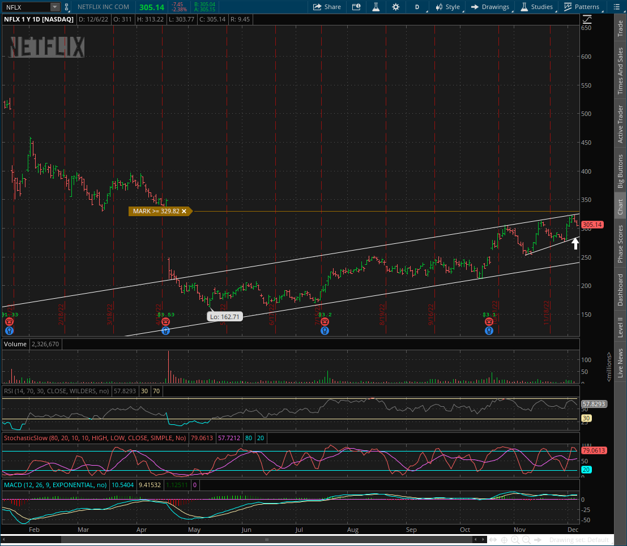This screenshot has height=546, width=627.
Task: Open the Patterns menu
Action: 582,7
